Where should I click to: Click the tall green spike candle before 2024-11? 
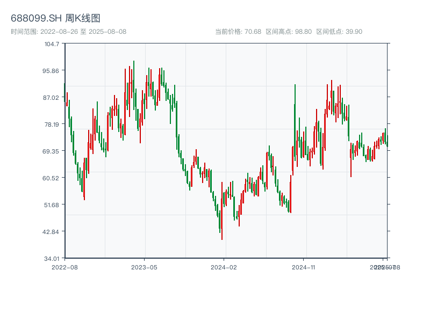point(295,122)
